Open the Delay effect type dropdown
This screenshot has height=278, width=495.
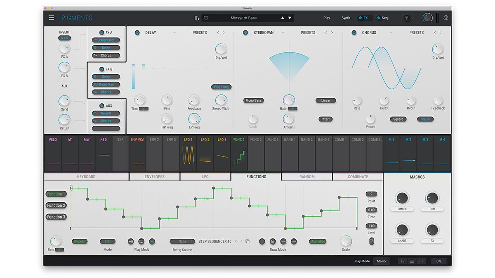(174, 33)
